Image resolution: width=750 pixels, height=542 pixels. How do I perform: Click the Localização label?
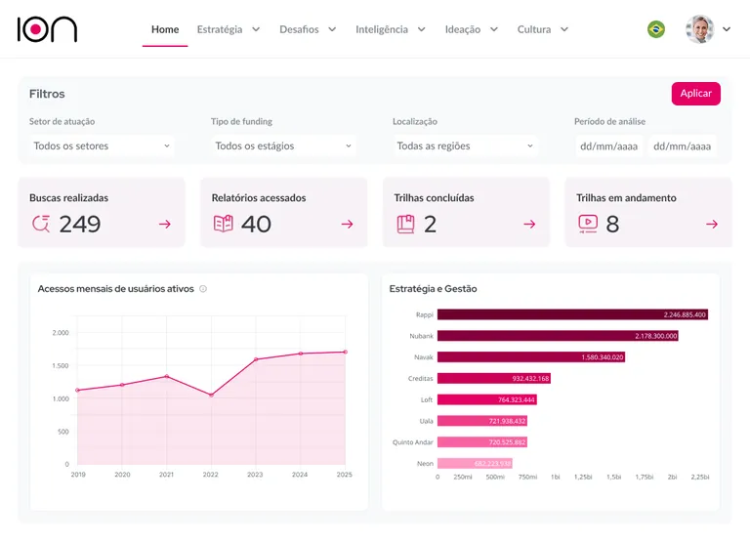(x=415, y=121)
